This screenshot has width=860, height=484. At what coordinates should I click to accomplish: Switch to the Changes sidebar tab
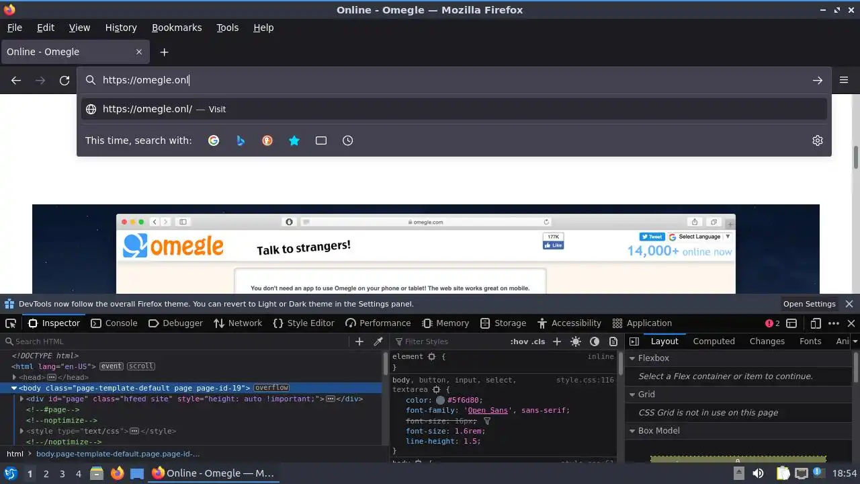pyautogui.click(x=767, y=341)
